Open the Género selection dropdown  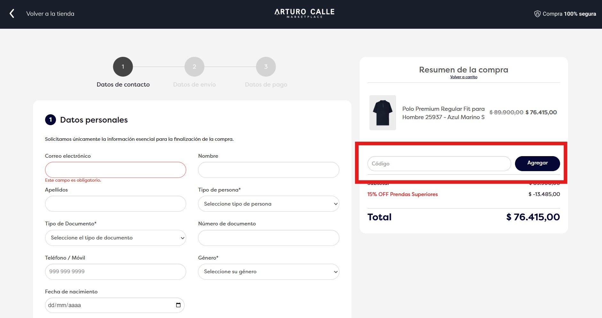tap(268, 272)
